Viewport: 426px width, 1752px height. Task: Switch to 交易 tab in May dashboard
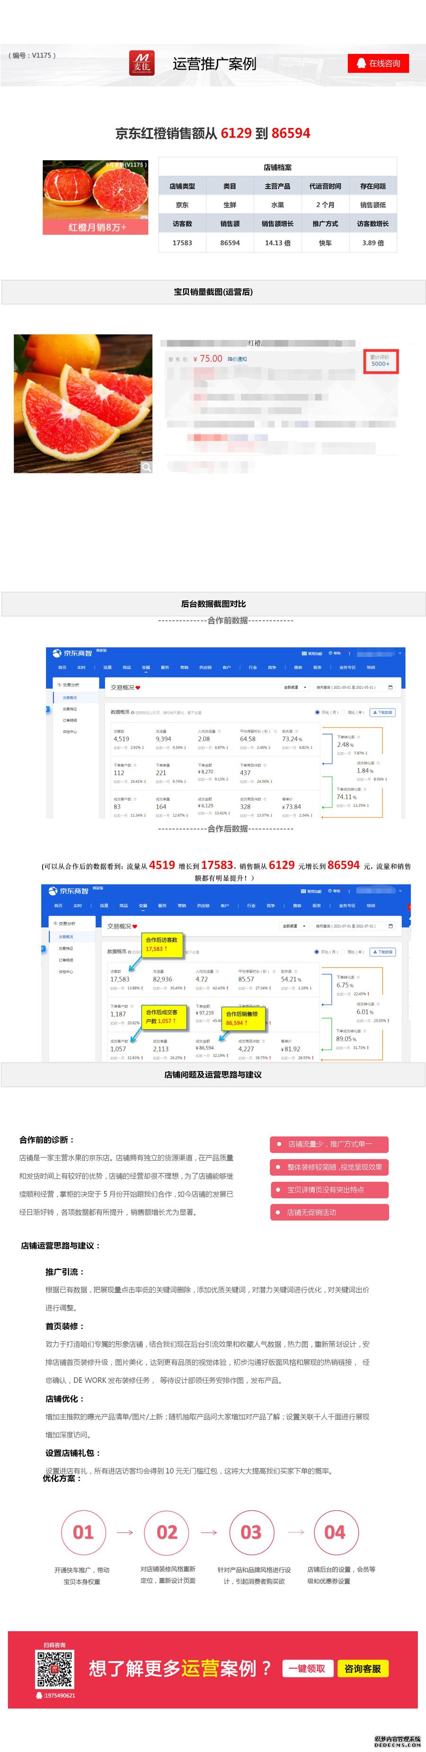click(x=145, y=667)
